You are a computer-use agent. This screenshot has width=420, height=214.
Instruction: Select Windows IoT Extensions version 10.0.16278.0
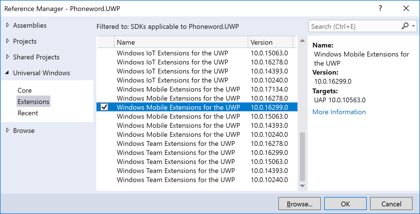197,62
